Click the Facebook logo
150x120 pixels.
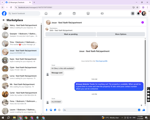[x=4, y=13]
